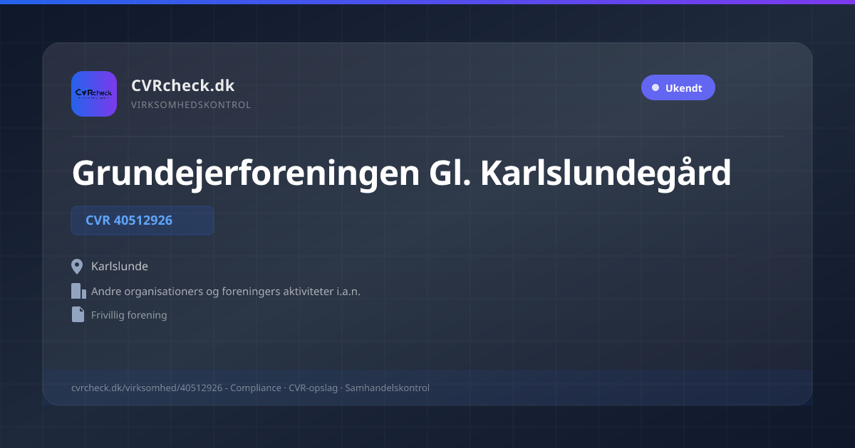Click the CVRcheck logo icon
This screenshot has height=448, width=855.
pyautogui.click(x=94, y=94)
